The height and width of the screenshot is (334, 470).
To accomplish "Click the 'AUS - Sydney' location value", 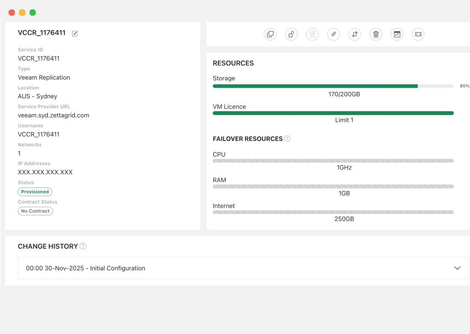I will (37, 96).
